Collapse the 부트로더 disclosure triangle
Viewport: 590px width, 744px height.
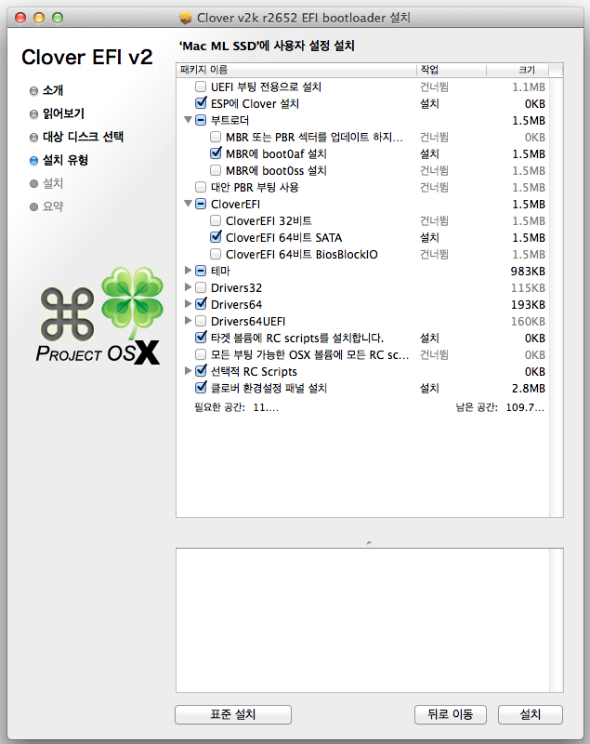click(x=188, y=120)
